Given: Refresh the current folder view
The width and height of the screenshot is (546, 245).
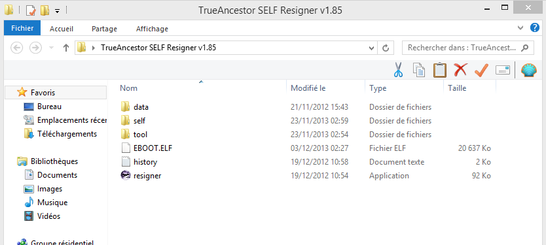Looking at the screenshot, I should tap(386, 48).
